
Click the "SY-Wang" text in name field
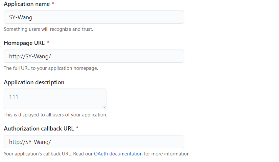[x=21, y=17]
